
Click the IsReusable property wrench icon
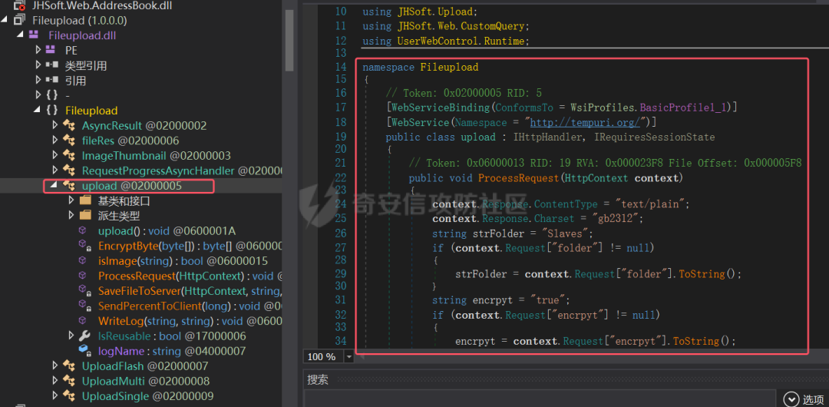click(84, 336)
